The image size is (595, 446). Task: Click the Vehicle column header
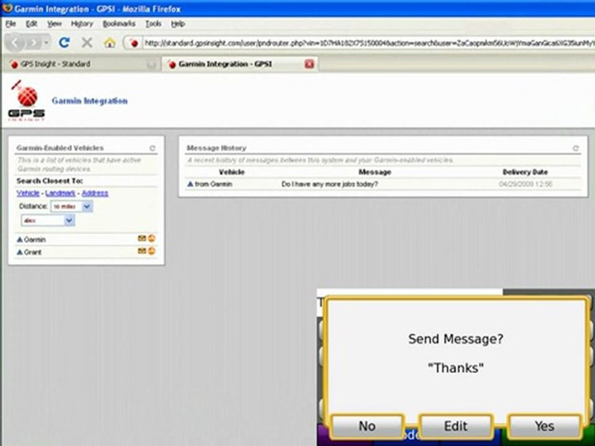(x=231, y=172)
